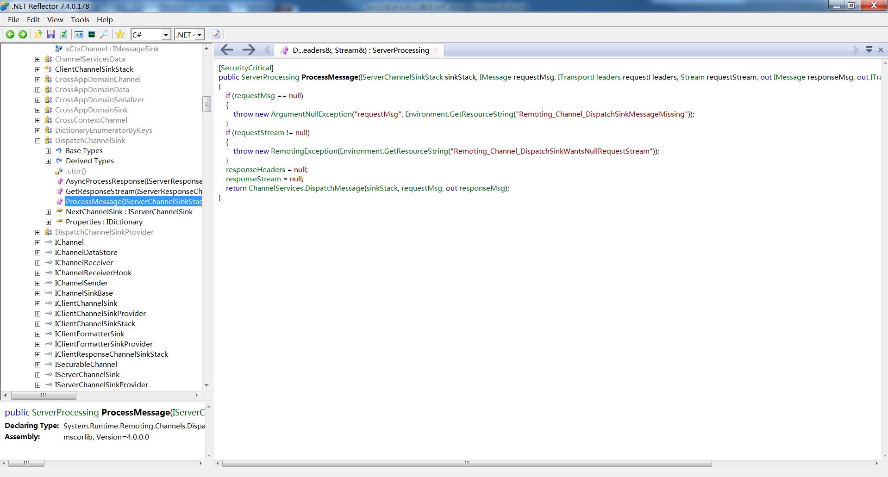Close the ServerProcessing code tab
Viewport: 888px width, 477px height.
tap(435, 50)
